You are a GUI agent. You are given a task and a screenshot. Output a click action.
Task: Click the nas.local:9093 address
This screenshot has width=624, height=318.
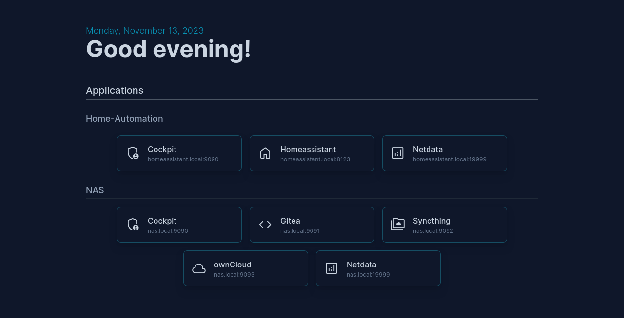pos(234,275)
